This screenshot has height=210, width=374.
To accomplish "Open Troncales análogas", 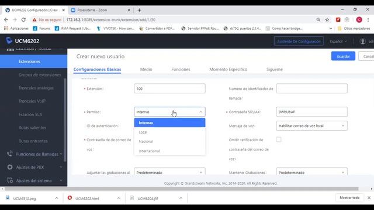I will 36,88.
